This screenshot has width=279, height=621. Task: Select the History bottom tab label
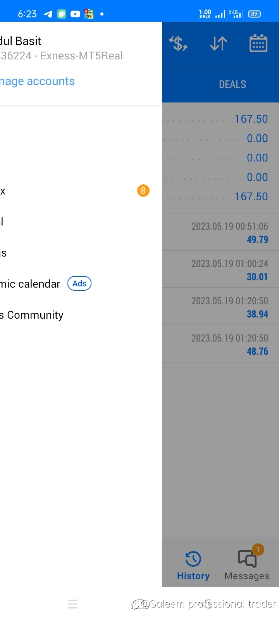click(x=193, y=576)
